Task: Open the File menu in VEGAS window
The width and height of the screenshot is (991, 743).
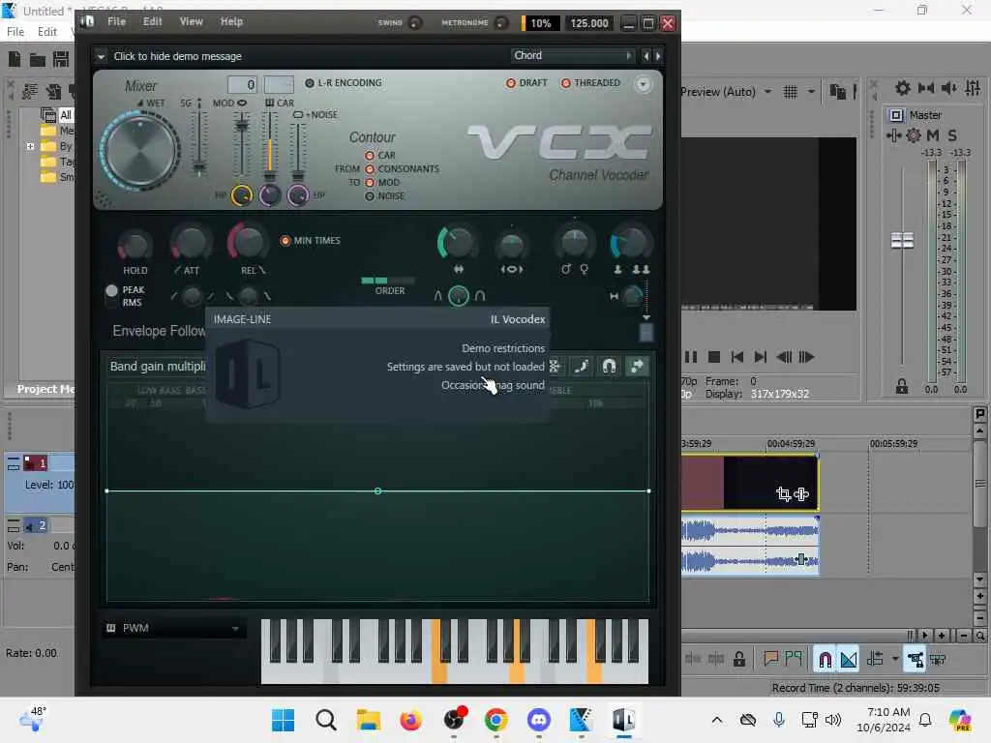Action: click(15, 32)
